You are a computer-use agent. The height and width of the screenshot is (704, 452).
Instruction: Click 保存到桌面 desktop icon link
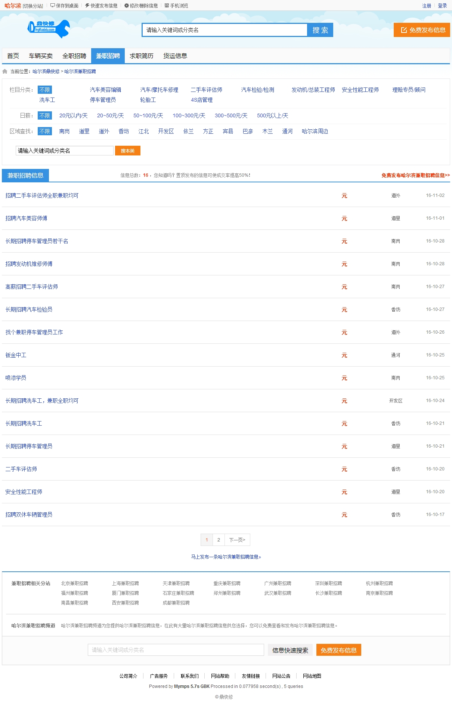point(64,6)
